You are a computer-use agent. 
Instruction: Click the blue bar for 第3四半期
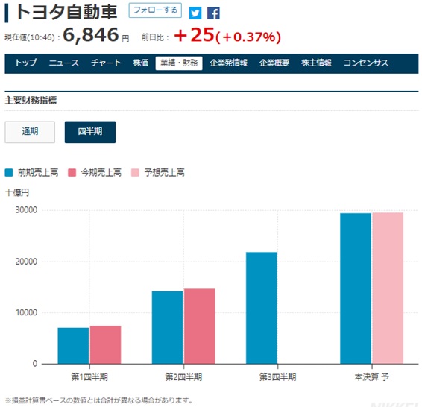tap(262, 308)
